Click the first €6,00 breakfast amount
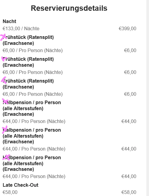This screenshot has height=196, width=149. (x=130, y=51)
